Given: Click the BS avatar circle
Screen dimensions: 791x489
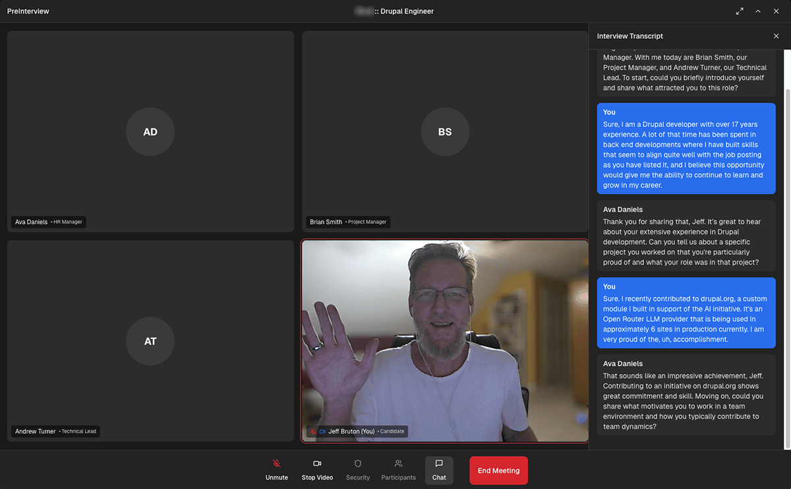Looking at the screenshot, I should tap(445, 132).
